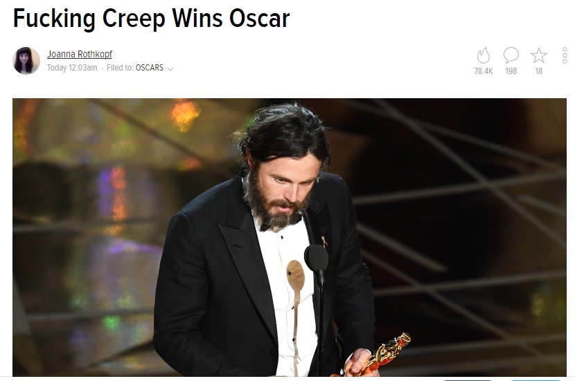Click Joanna Rothkopf's round avatar photo
Screen dimensions: 575x381
26,60
